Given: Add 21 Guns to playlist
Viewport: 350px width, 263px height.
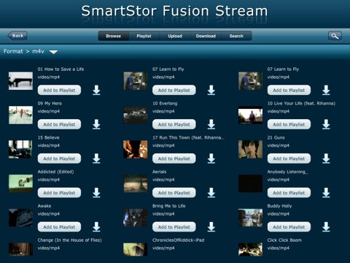Looking at the screenshot, I should [289, 159].
